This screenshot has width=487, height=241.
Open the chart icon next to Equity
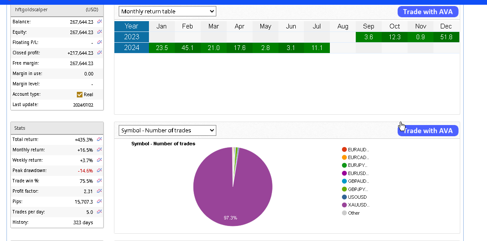point(99,31)
